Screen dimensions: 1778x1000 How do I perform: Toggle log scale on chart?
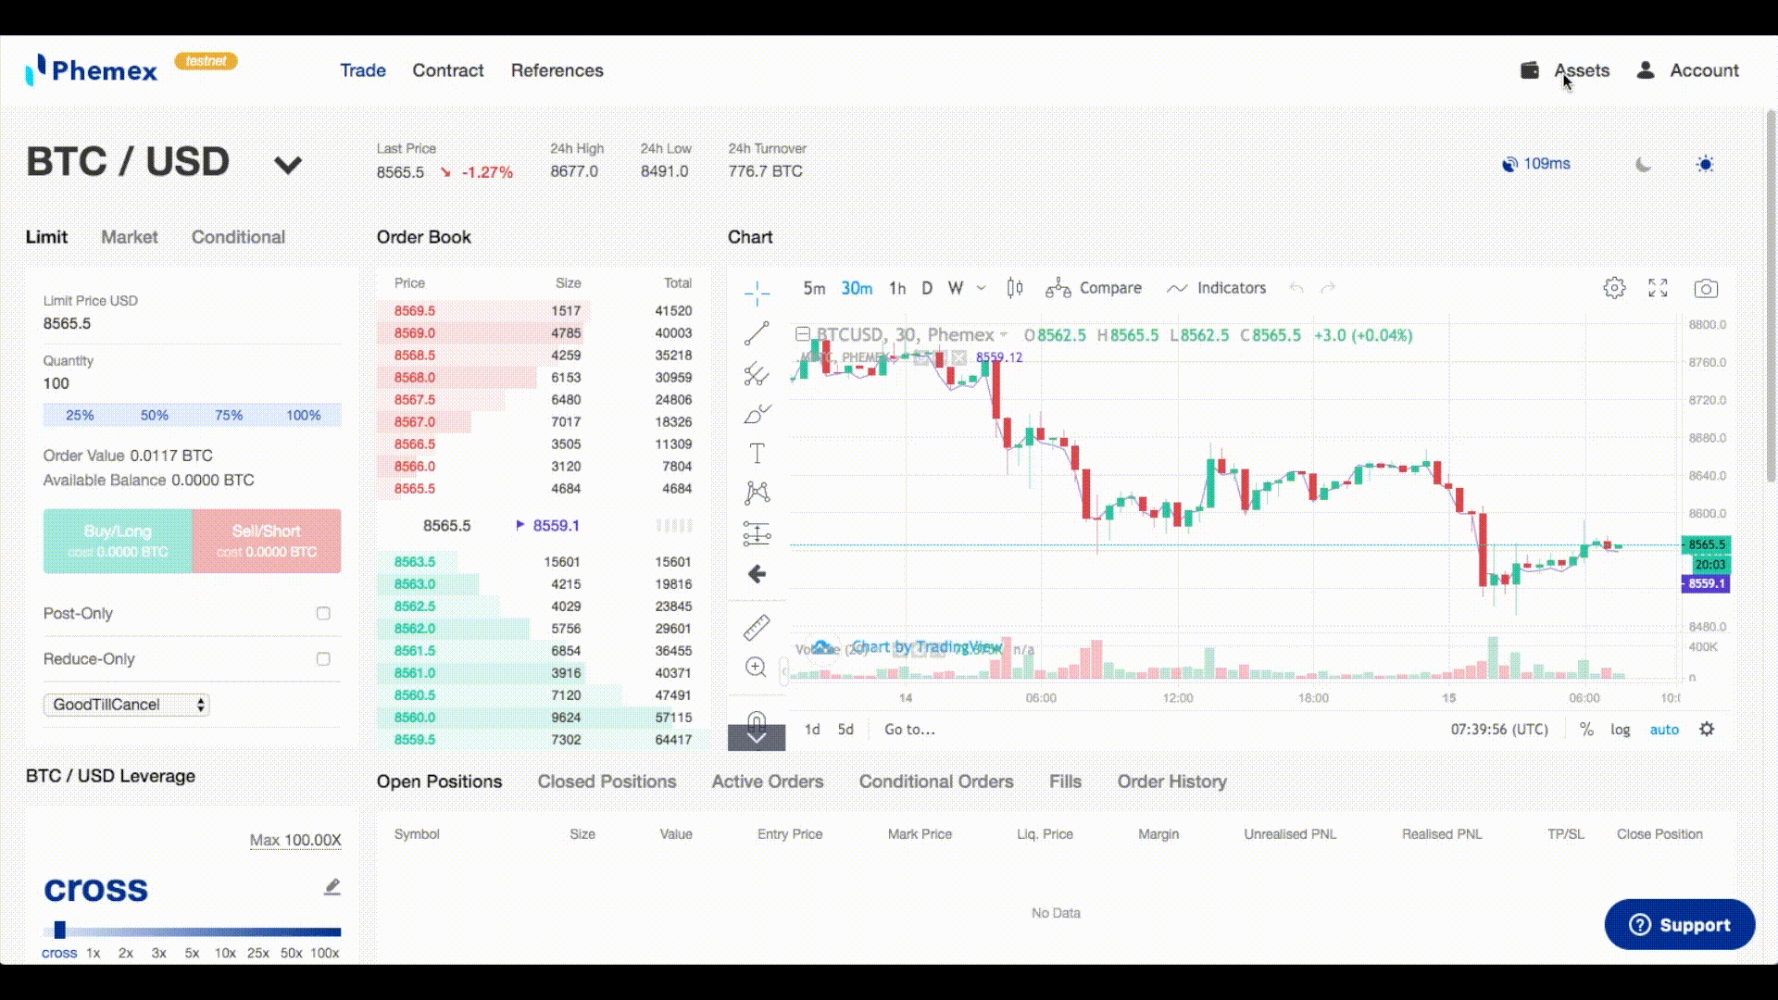[1620, 730]
